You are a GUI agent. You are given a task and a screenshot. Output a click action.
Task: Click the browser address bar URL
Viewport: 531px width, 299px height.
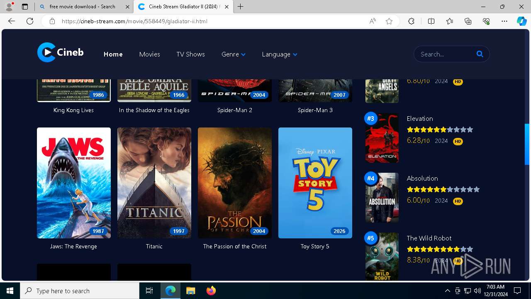pos(134,21)
